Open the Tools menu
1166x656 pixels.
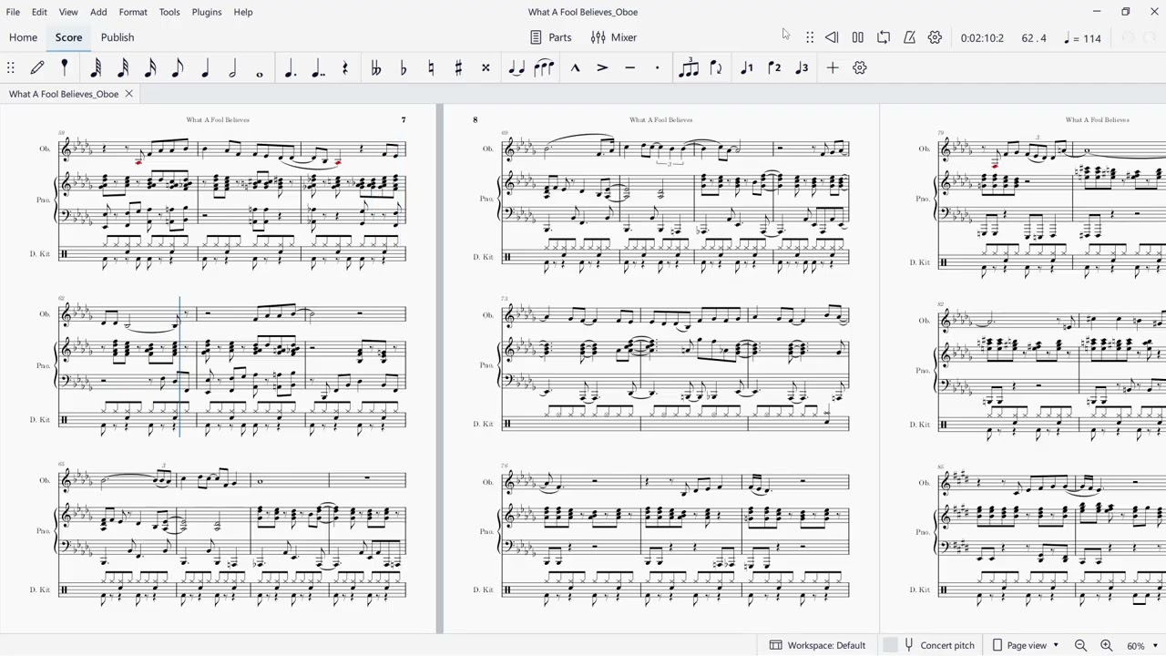(169, 12)
